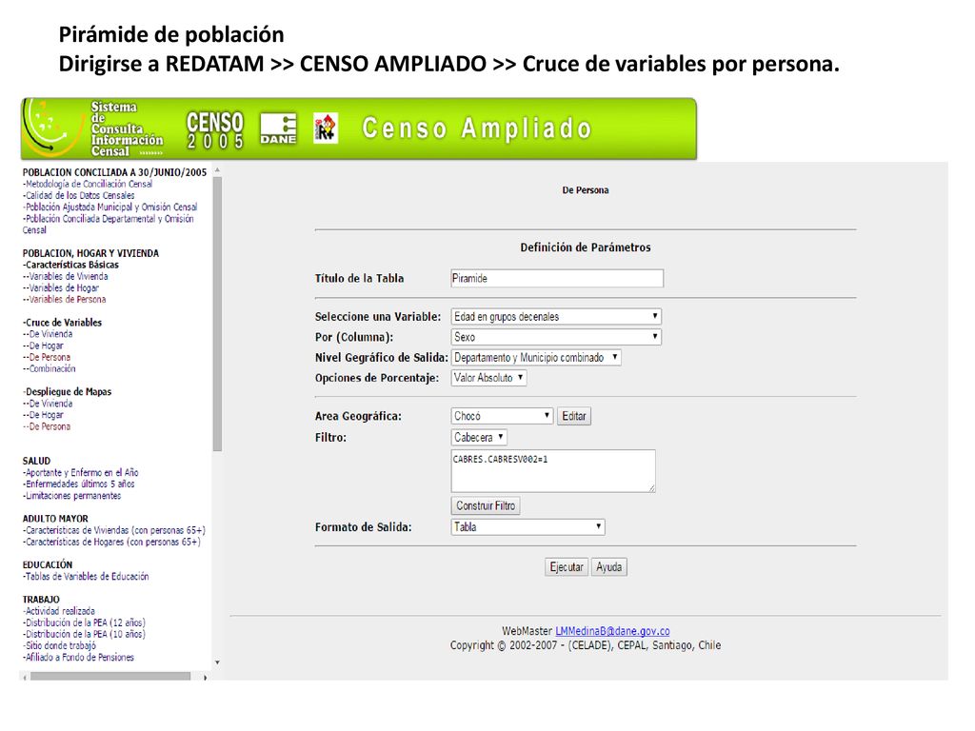Open Tablas de Variables de Educación
The width and height of the screenshot is (975, 731).
pyautogui.click(x=86, y=576)
